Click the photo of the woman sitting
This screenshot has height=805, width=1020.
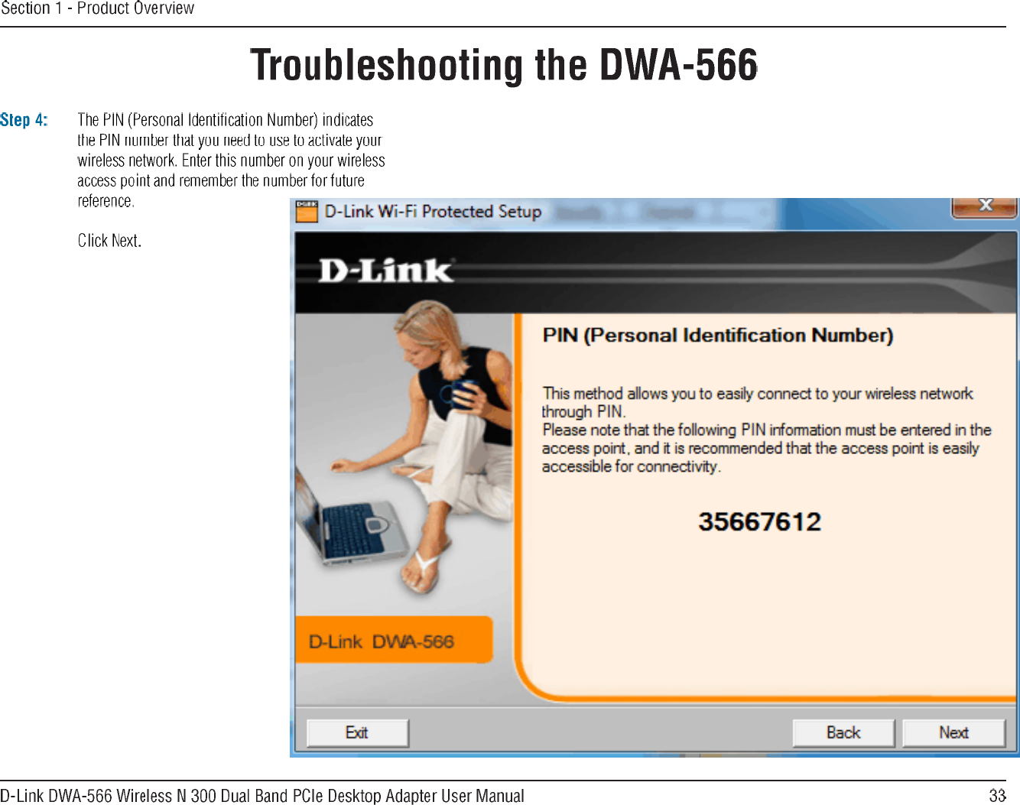click(404, 456)
